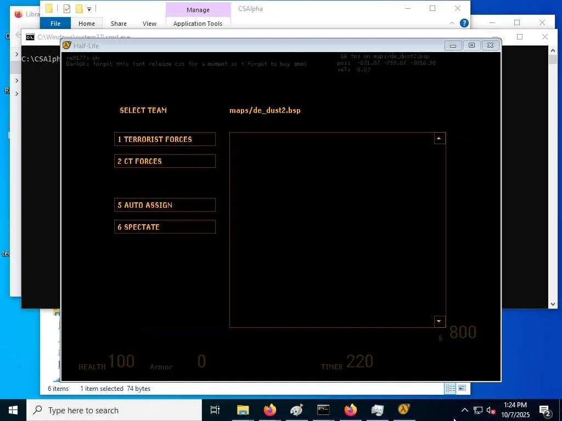Click the maps/de_dust2.bsp map title
The height and width of the screenshot is (421, 562).
coord(265,110)
